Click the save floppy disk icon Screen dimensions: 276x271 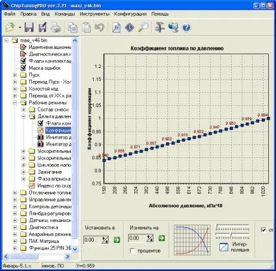coord(29,27)
